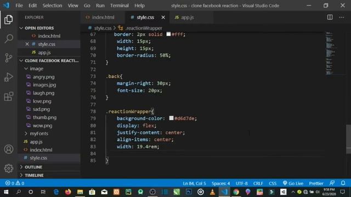The image size is (351, 197).
Task: Click the errors and warnings status indicator
Action: tap(15, 183)
